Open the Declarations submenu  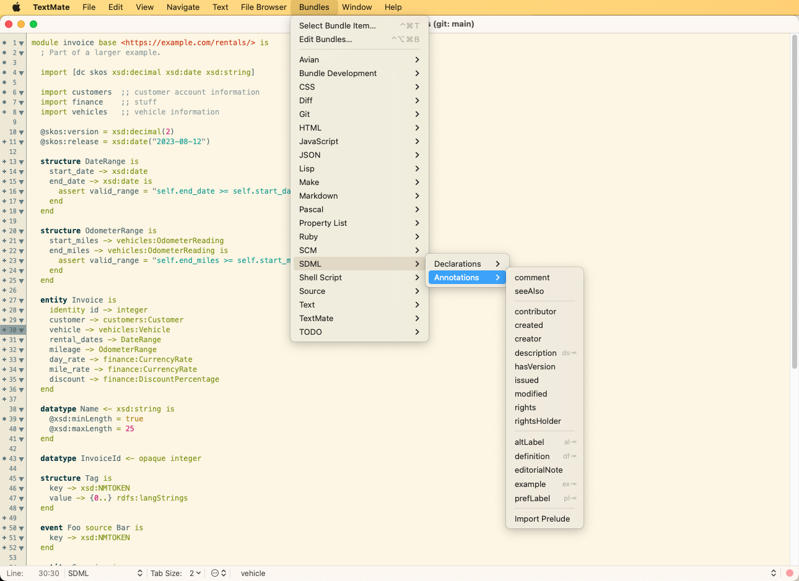(x=467, y=264)
